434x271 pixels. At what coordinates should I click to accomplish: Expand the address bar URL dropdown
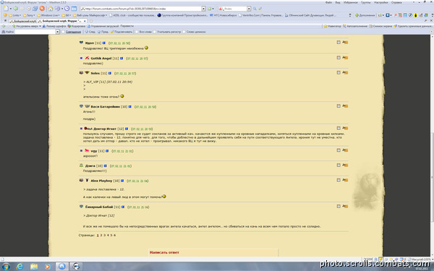coord(203,9)
